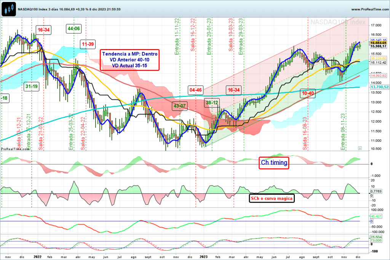Select the 'Salida 16-12-22' vertical marker label
The height and width of the screenshot is (260, 390).
(193, 35)
